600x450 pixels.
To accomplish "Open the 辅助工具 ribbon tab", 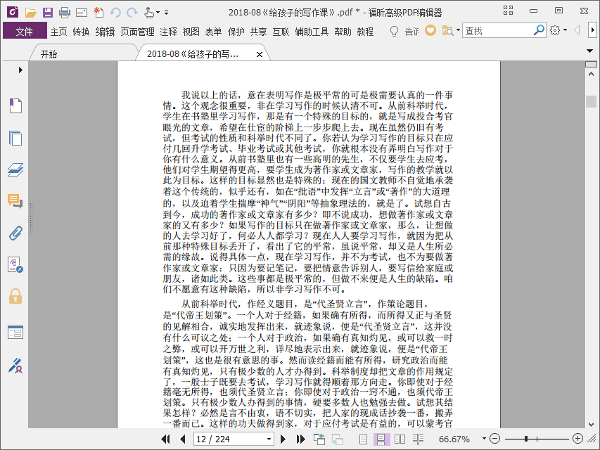I will (312, 32).
